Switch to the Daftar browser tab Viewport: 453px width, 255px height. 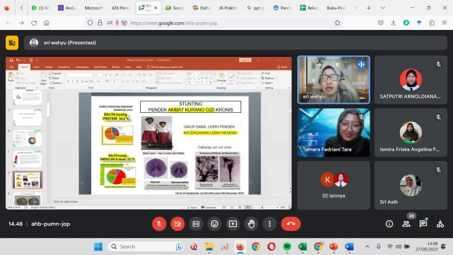point(202,8)
